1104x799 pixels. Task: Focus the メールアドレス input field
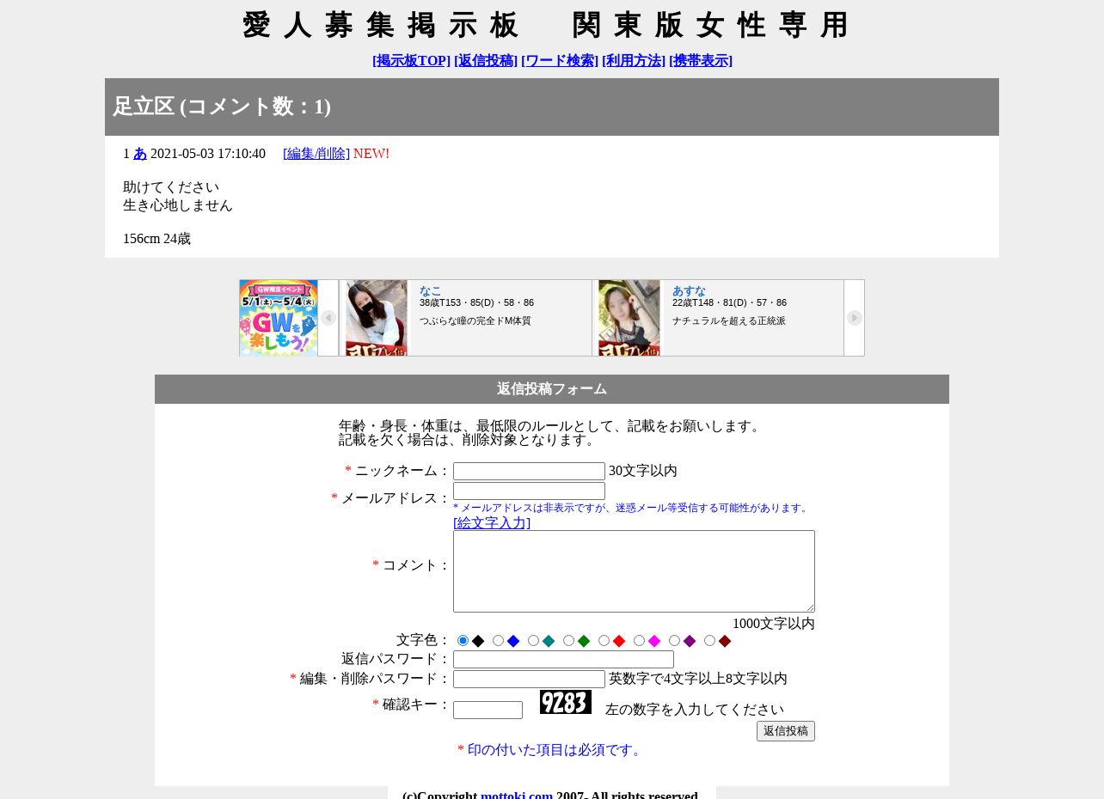point(529,491)
